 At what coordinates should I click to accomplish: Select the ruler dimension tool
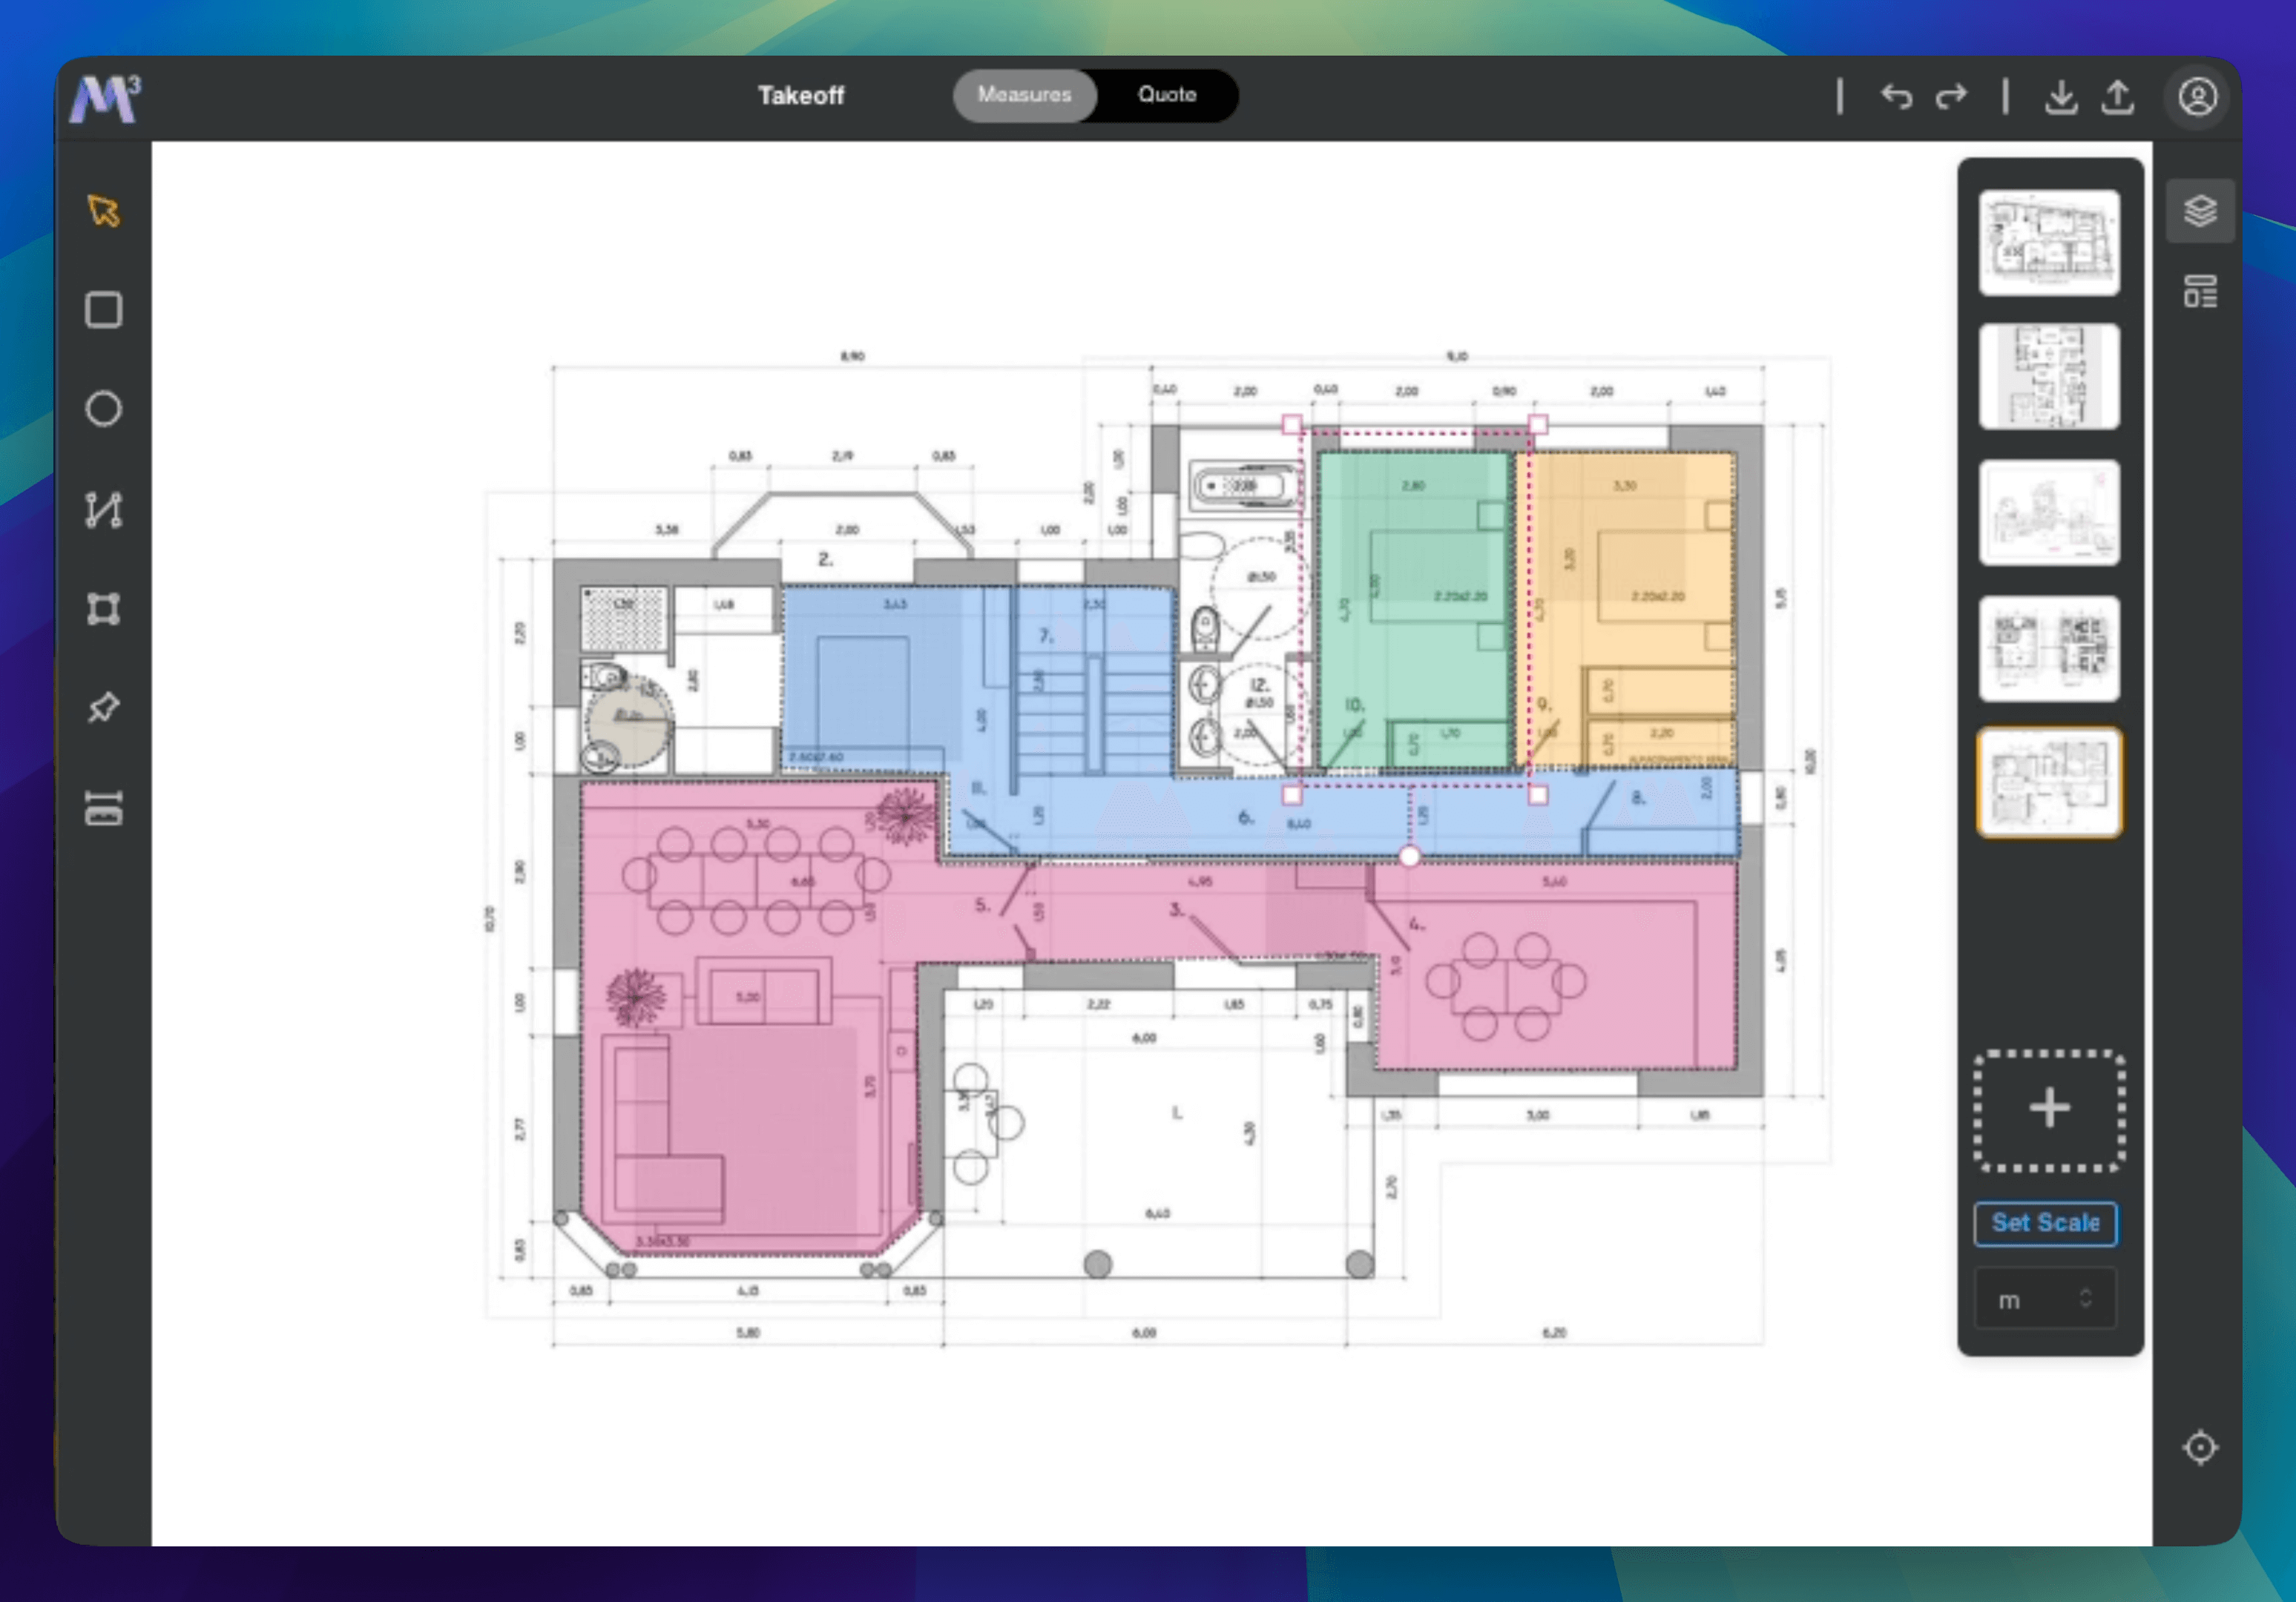pyautogui.click(x=104, y=807)
